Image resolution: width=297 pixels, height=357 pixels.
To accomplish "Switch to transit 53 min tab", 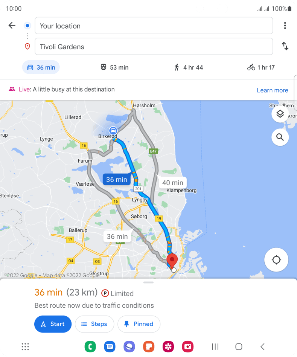I will [114, 67].
